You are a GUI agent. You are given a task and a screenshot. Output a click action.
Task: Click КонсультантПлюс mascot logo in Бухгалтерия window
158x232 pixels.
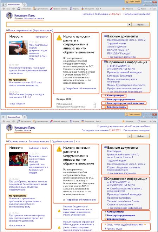pyautogui.click(x=9, y=16)
